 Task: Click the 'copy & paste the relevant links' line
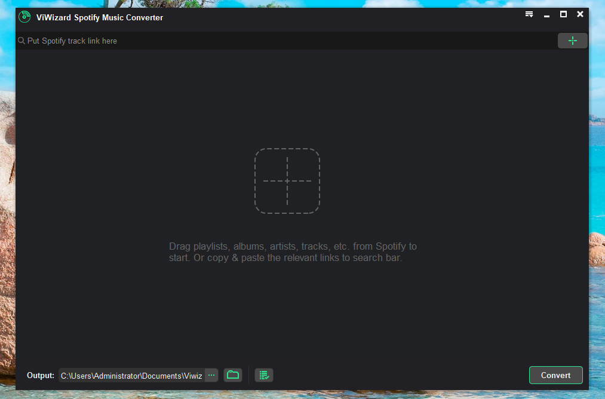point(285,259)
